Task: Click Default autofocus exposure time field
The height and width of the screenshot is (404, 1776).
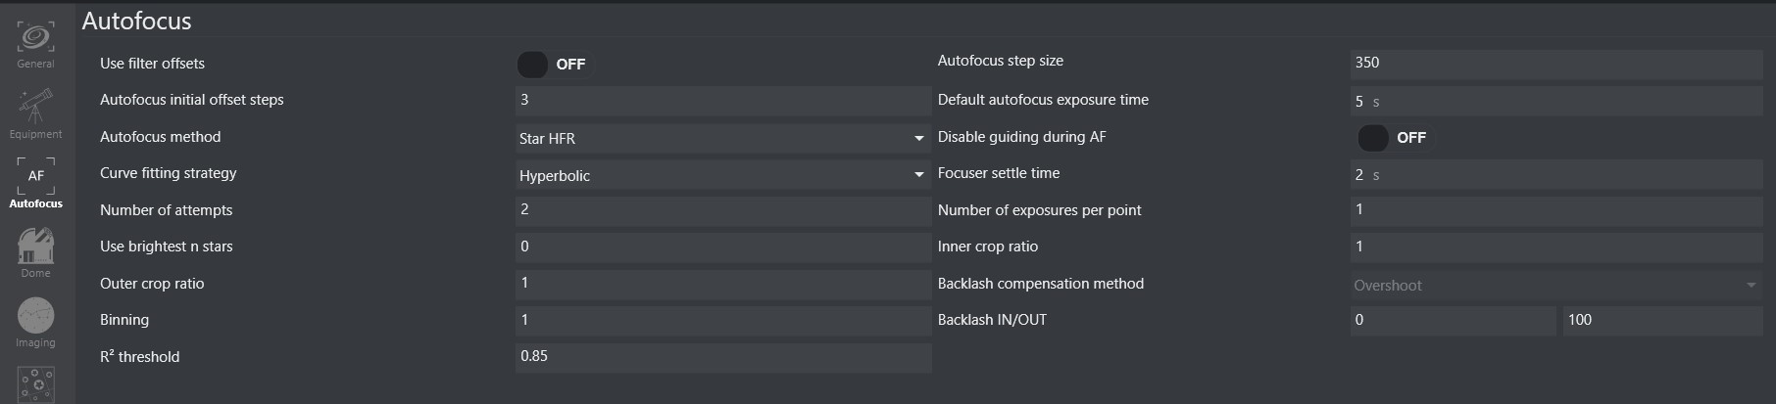Action: click(1556, 101)
